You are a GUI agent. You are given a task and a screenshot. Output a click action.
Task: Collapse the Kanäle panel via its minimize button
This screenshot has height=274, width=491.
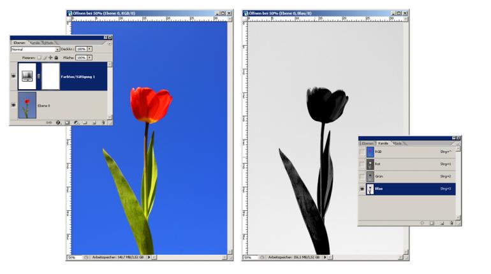point(453,138)
